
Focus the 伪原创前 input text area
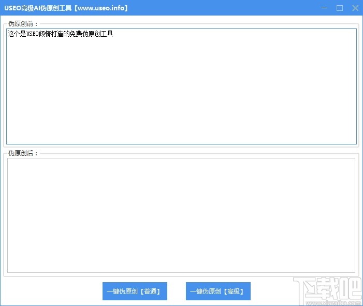pos(181,86)
